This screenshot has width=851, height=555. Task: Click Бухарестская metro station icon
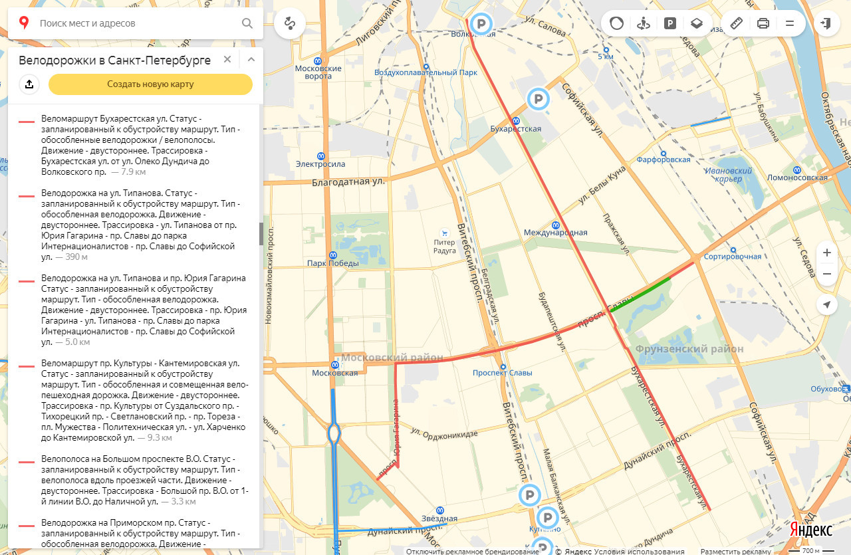pyautogui.click(x=515, y=120)
